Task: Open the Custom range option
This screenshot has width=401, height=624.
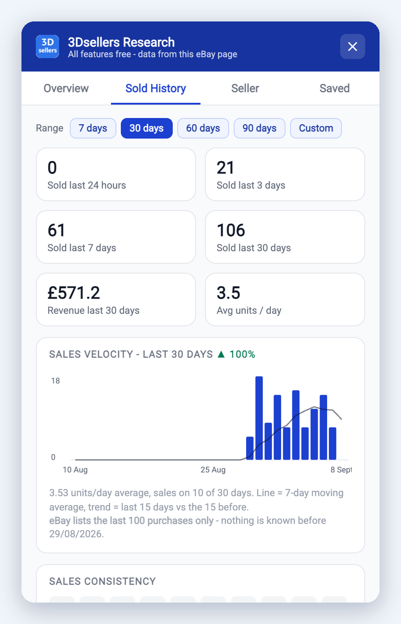Action: 316,128
